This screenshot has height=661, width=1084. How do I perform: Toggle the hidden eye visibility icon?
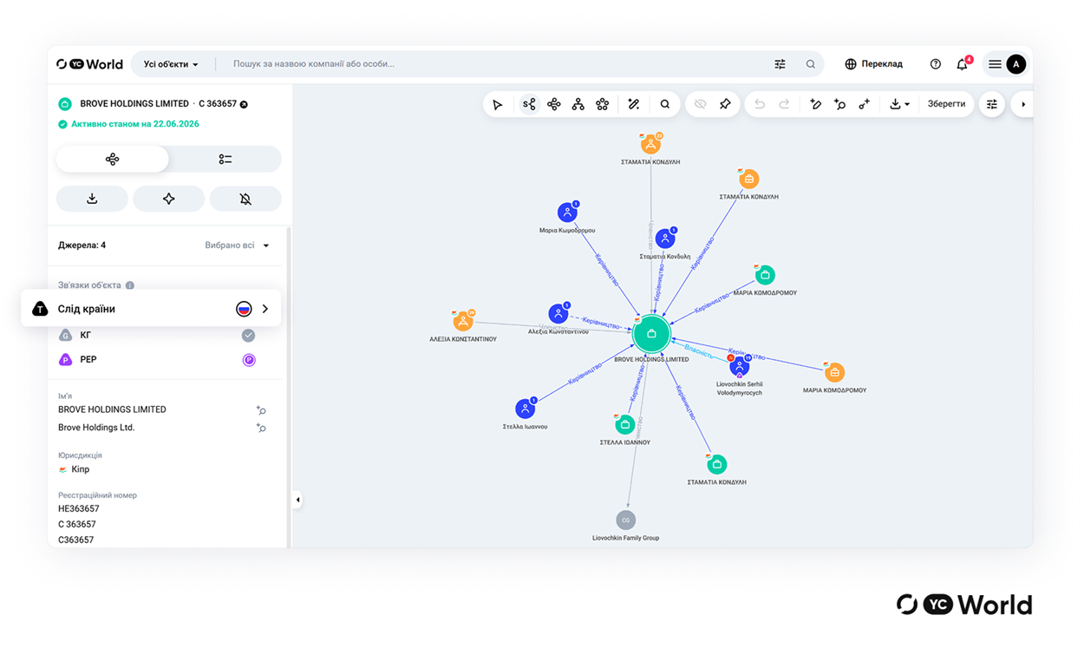[701, 104]
